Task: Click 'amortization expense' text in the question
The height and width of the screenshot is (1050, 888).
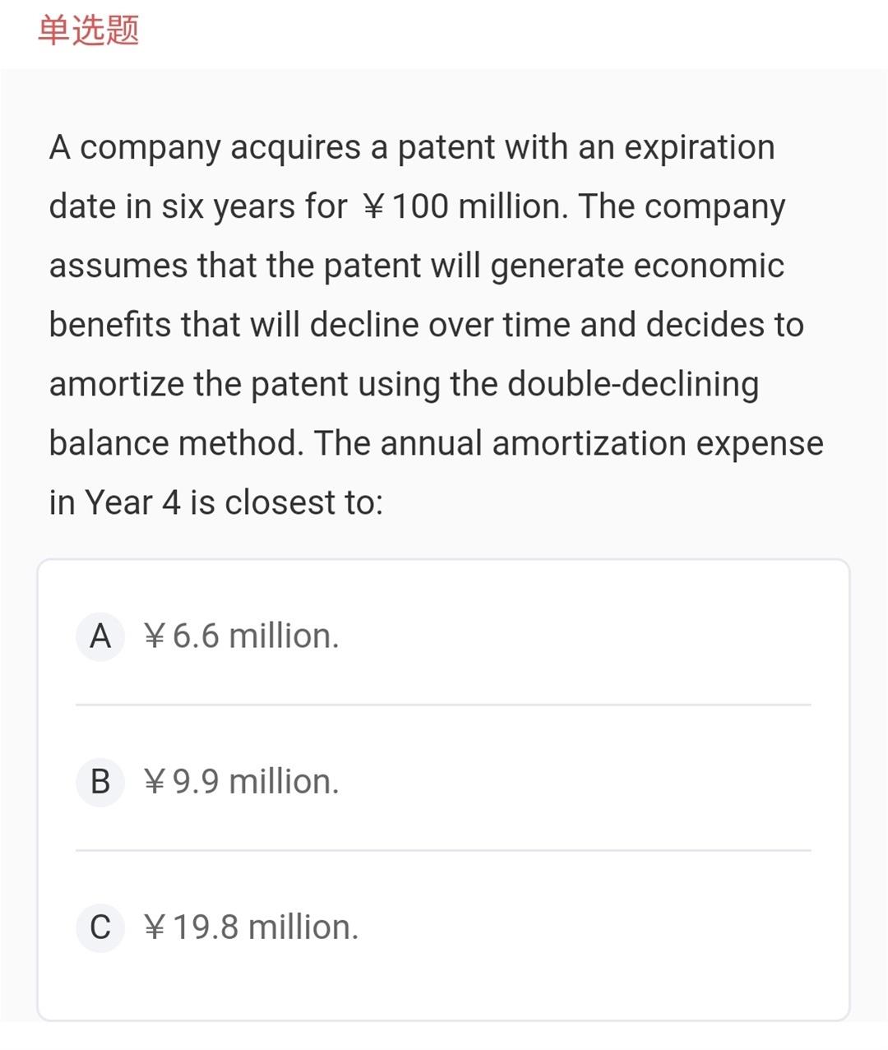Action: pos(658,444)
